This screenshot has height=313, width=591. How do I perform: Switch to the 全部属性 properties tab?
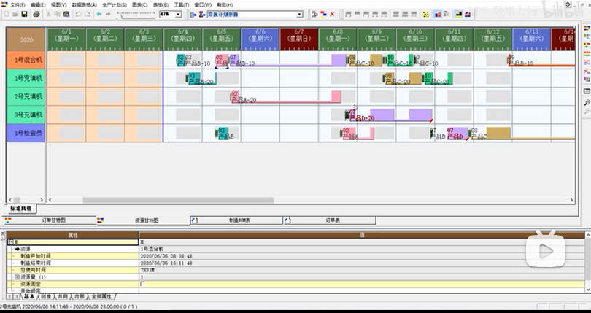(x=101, y=296)
